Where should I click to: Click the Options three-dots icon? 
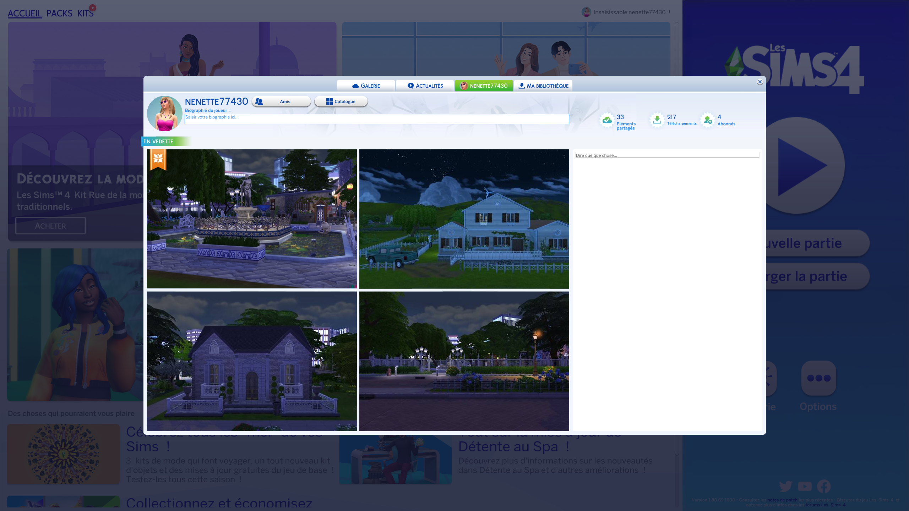818,378
